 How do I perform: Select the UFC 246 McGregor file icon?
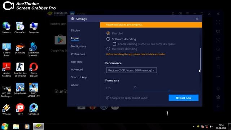(6, 91)
